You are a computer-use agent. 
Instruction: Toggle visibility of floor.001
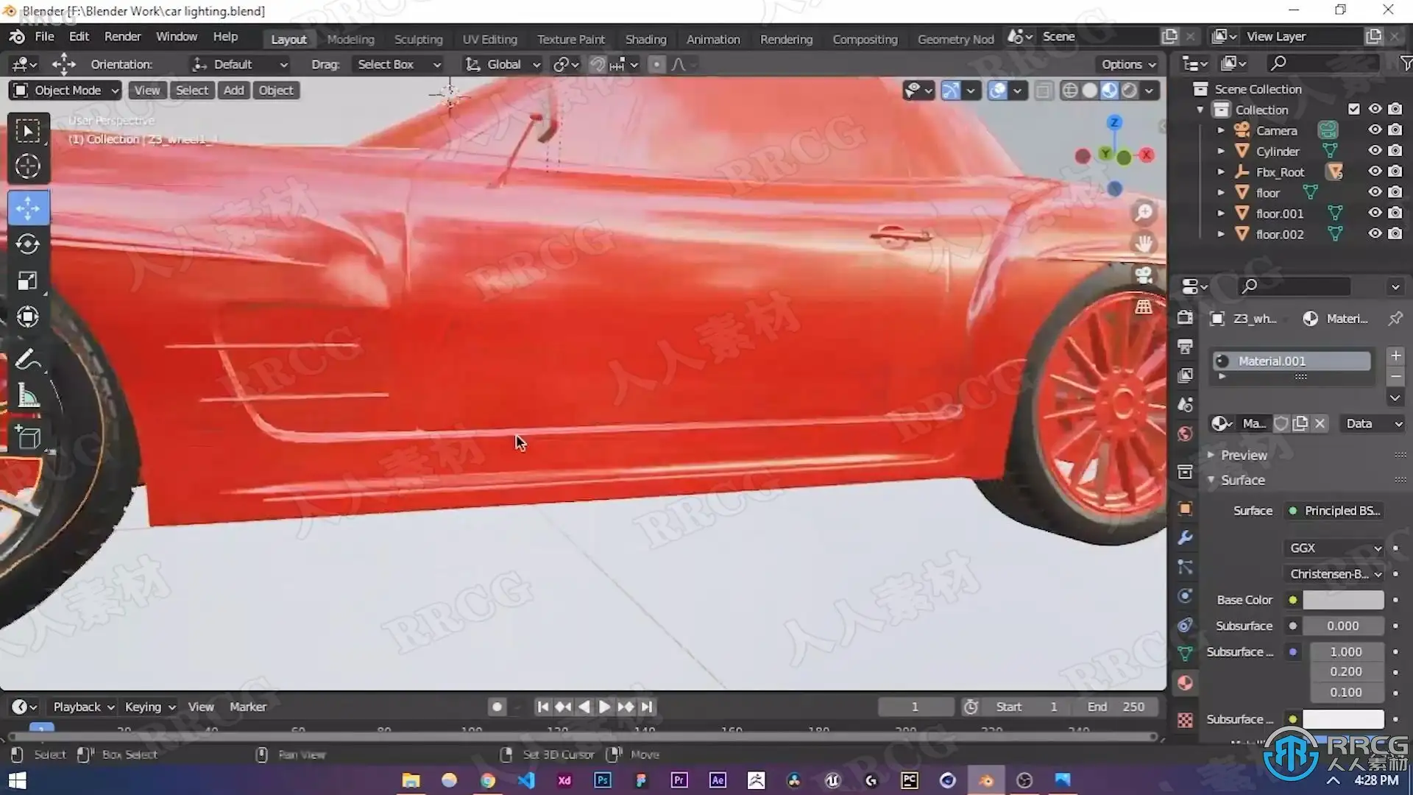click(x=1374, y=213)
